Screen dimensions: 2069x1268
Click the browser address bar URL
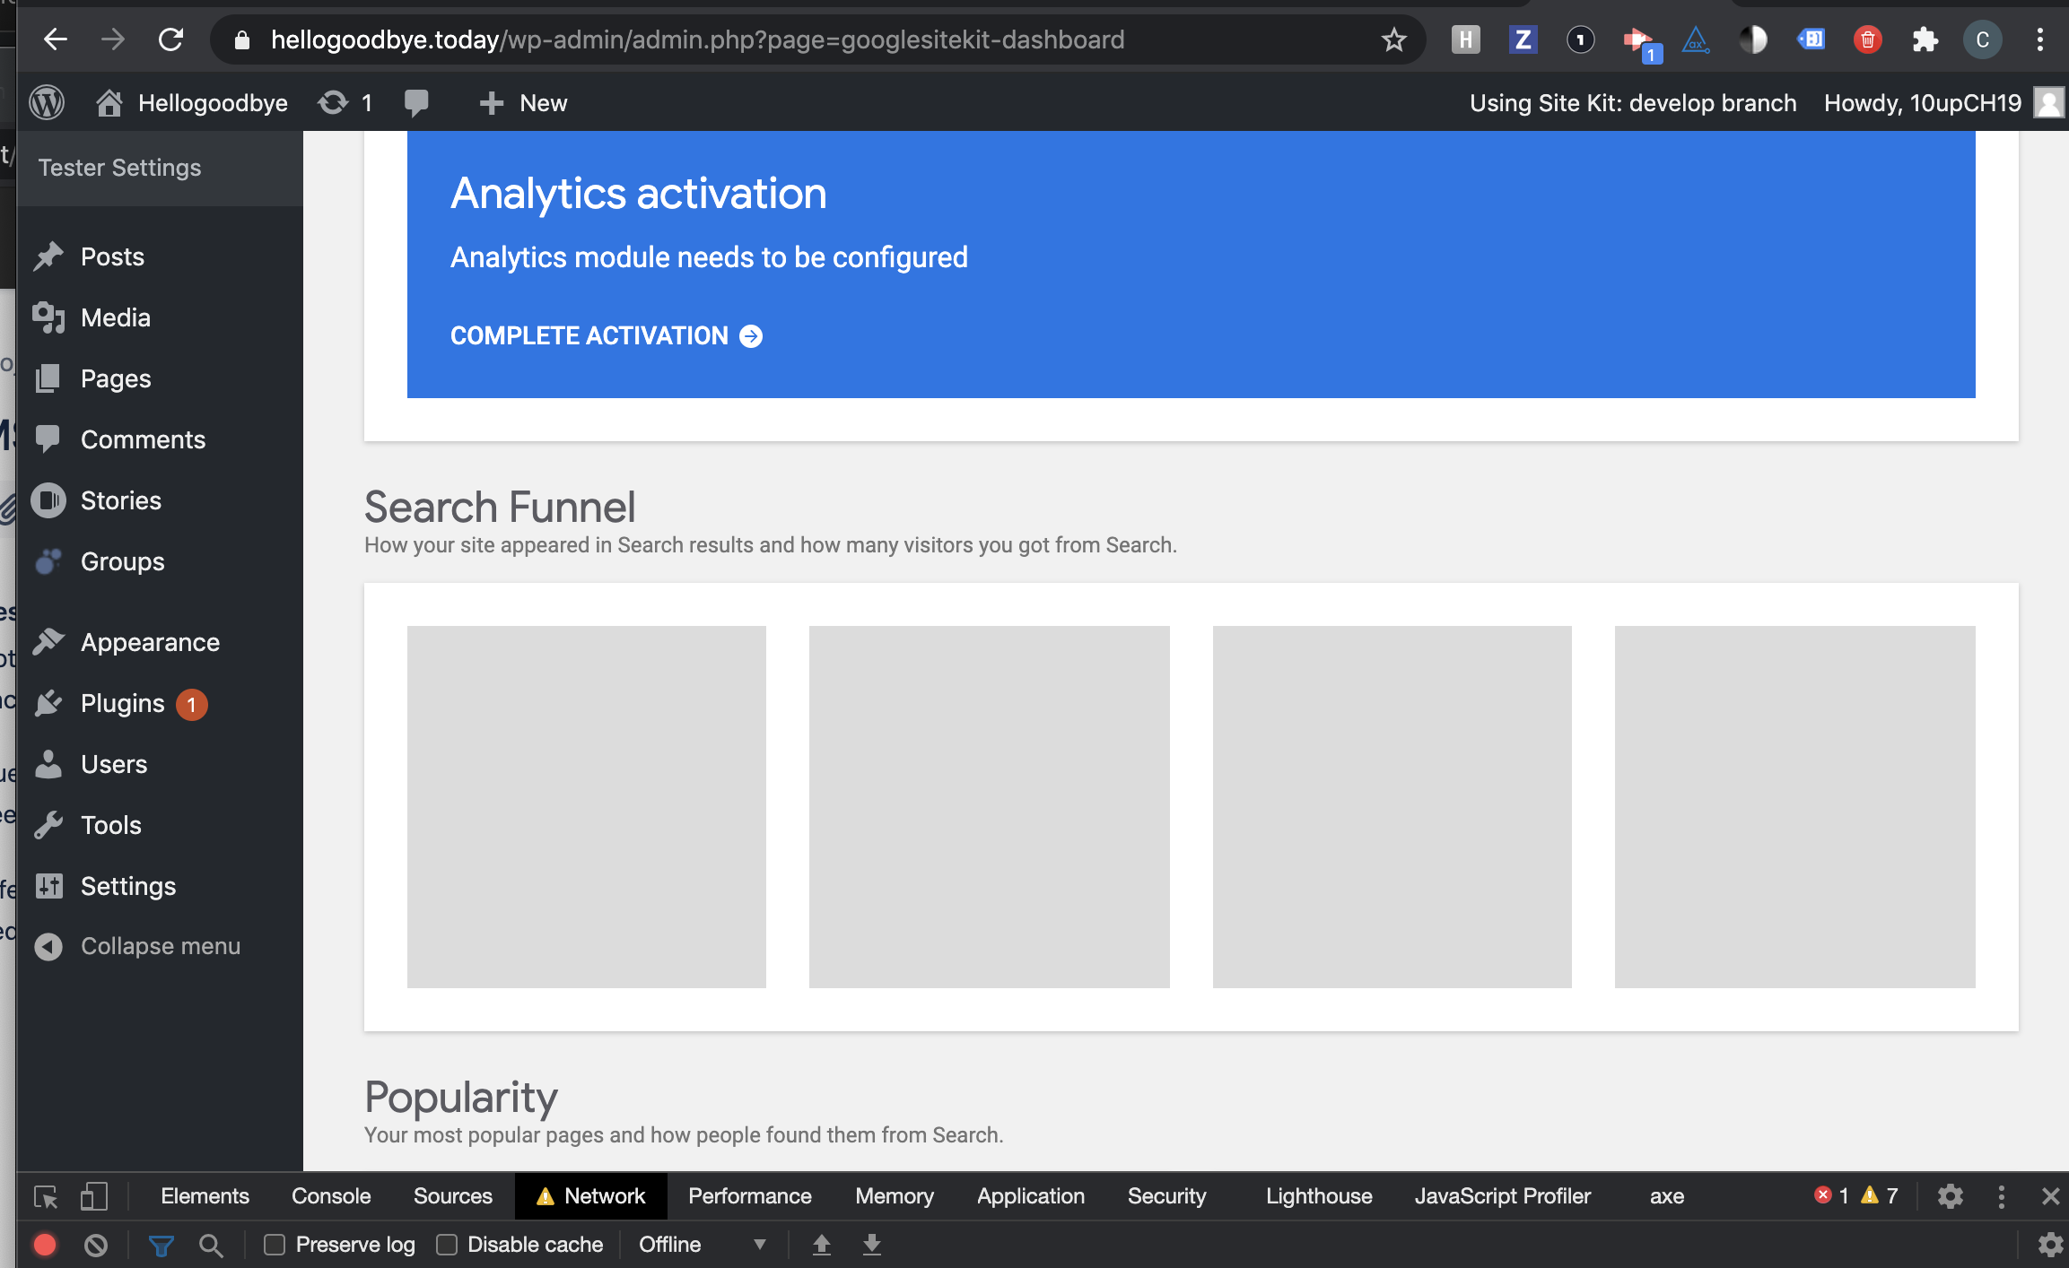(696, 39)
